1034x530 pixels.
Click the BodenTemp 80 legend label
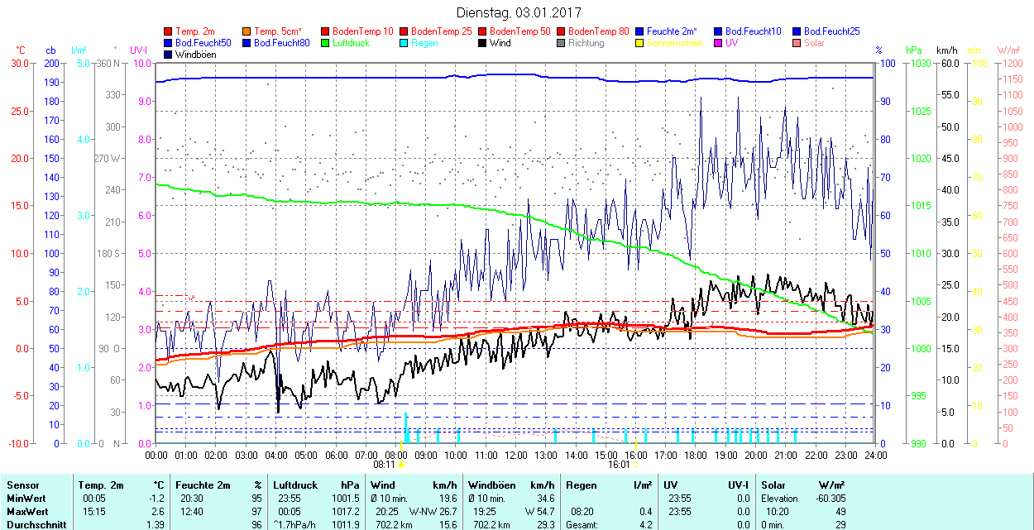point(599,31)
